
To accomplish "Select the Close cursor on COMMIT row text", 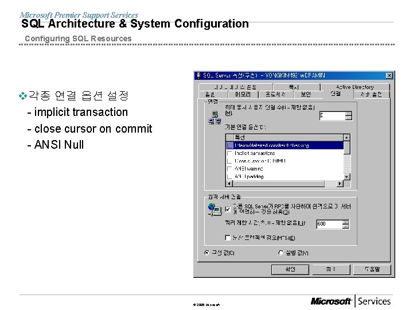I will (x=260, y=161).
